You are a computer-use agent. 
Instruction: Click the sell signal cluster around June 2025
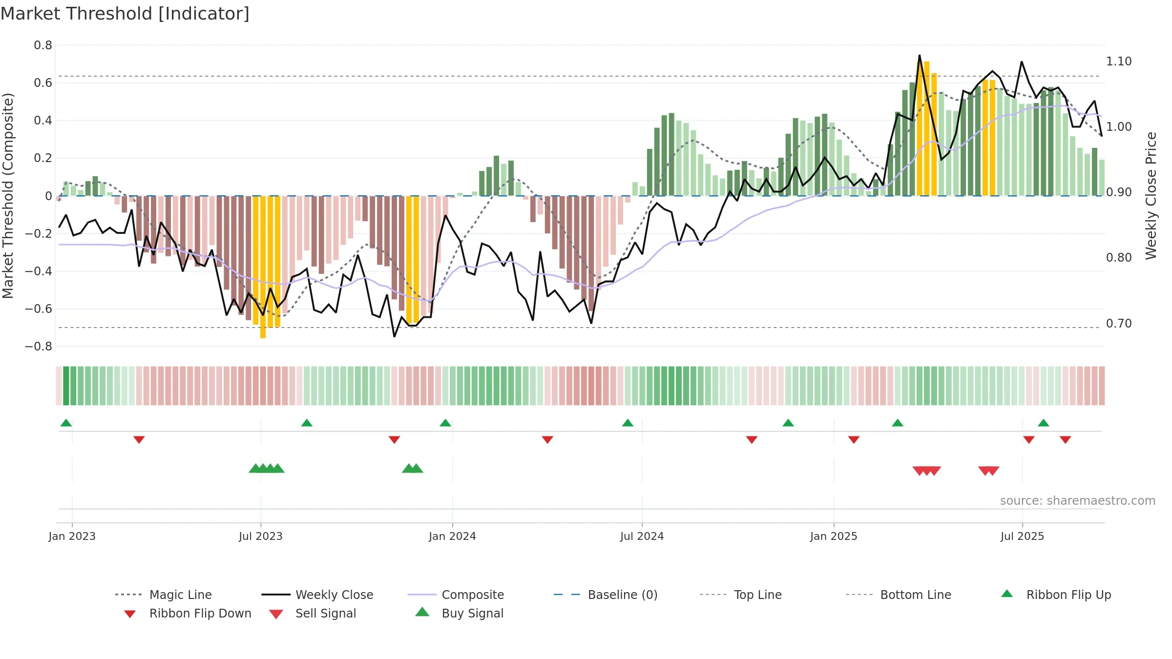pyautogui.click(x=989, y=471)
